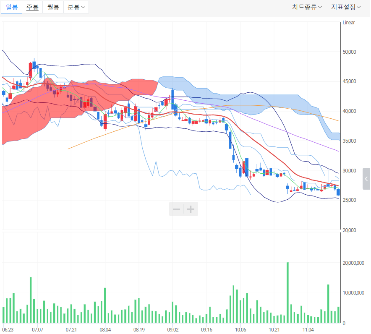This screenshot has height=334, width=371.
Task: Click the 08.19 date label
Action: (139, 329)
